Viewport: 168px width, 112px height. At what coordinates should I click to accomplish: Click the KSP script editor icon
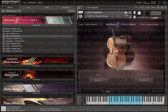click(x=158, y=8)
